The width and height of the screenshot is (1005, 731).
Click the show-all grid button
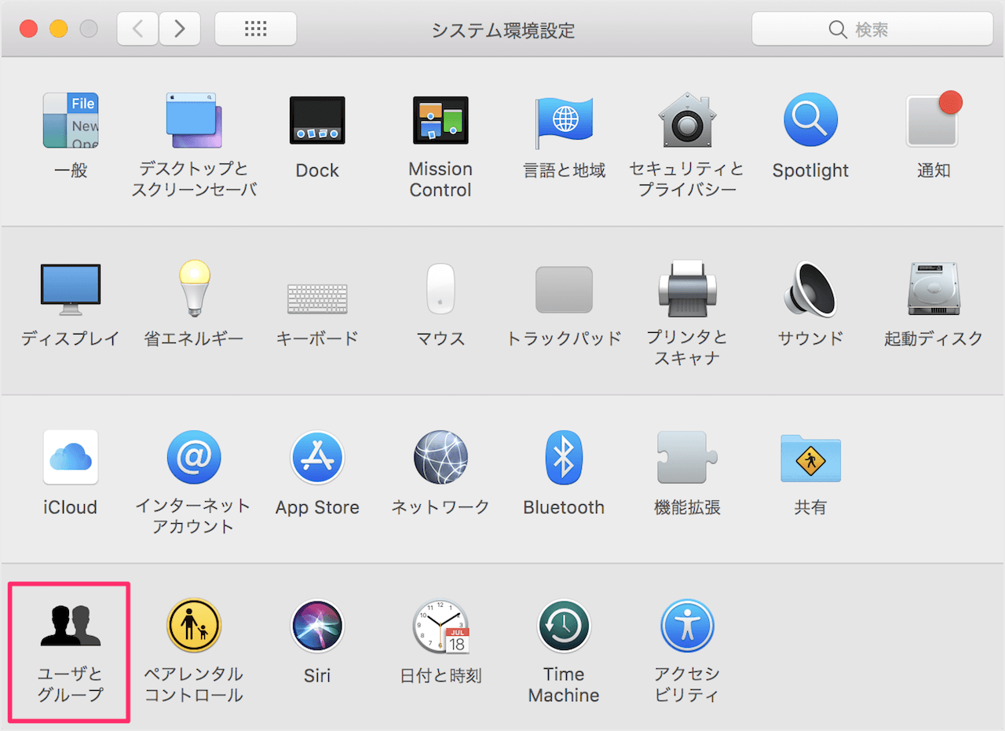(x=255, y=29)
